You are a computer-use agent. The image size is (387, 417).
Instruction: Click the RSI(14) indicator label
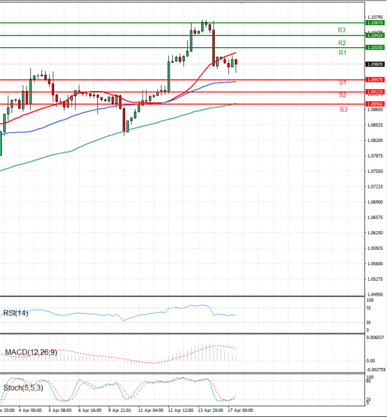(15, 313)
